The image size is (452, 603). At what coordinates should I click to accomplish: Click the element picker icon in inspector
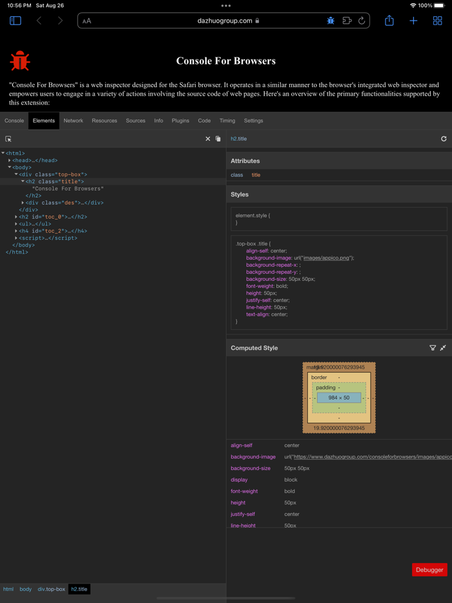pos(9,138)
